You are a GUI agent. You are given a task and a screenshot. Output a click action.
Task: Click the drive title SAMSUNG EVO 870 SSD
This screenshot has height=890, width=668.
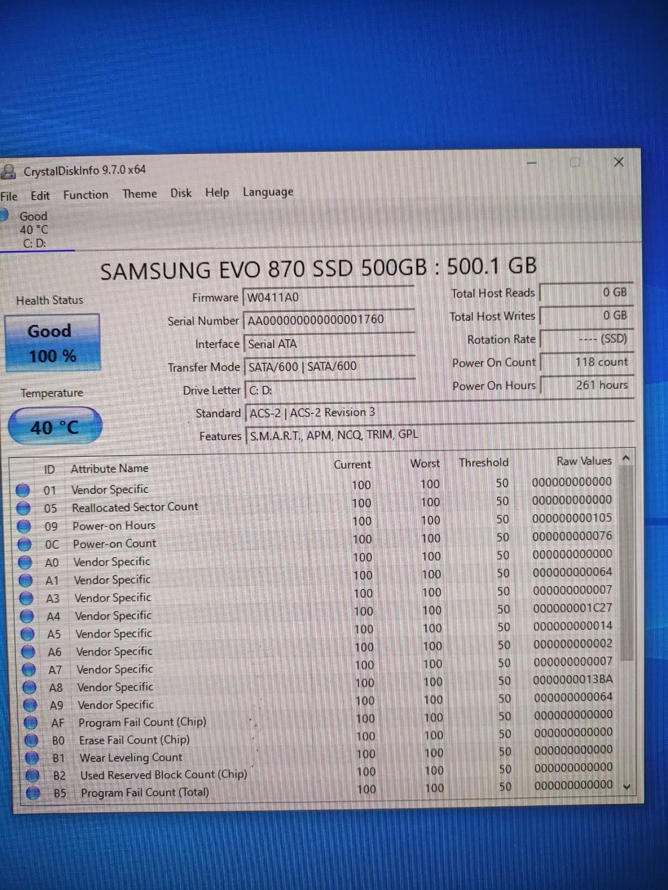click(318, 268)
